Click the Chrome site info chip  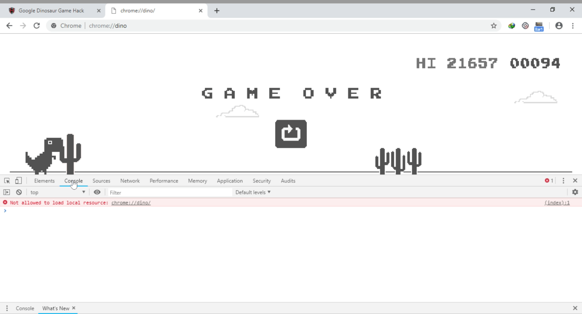pos(66,25)
